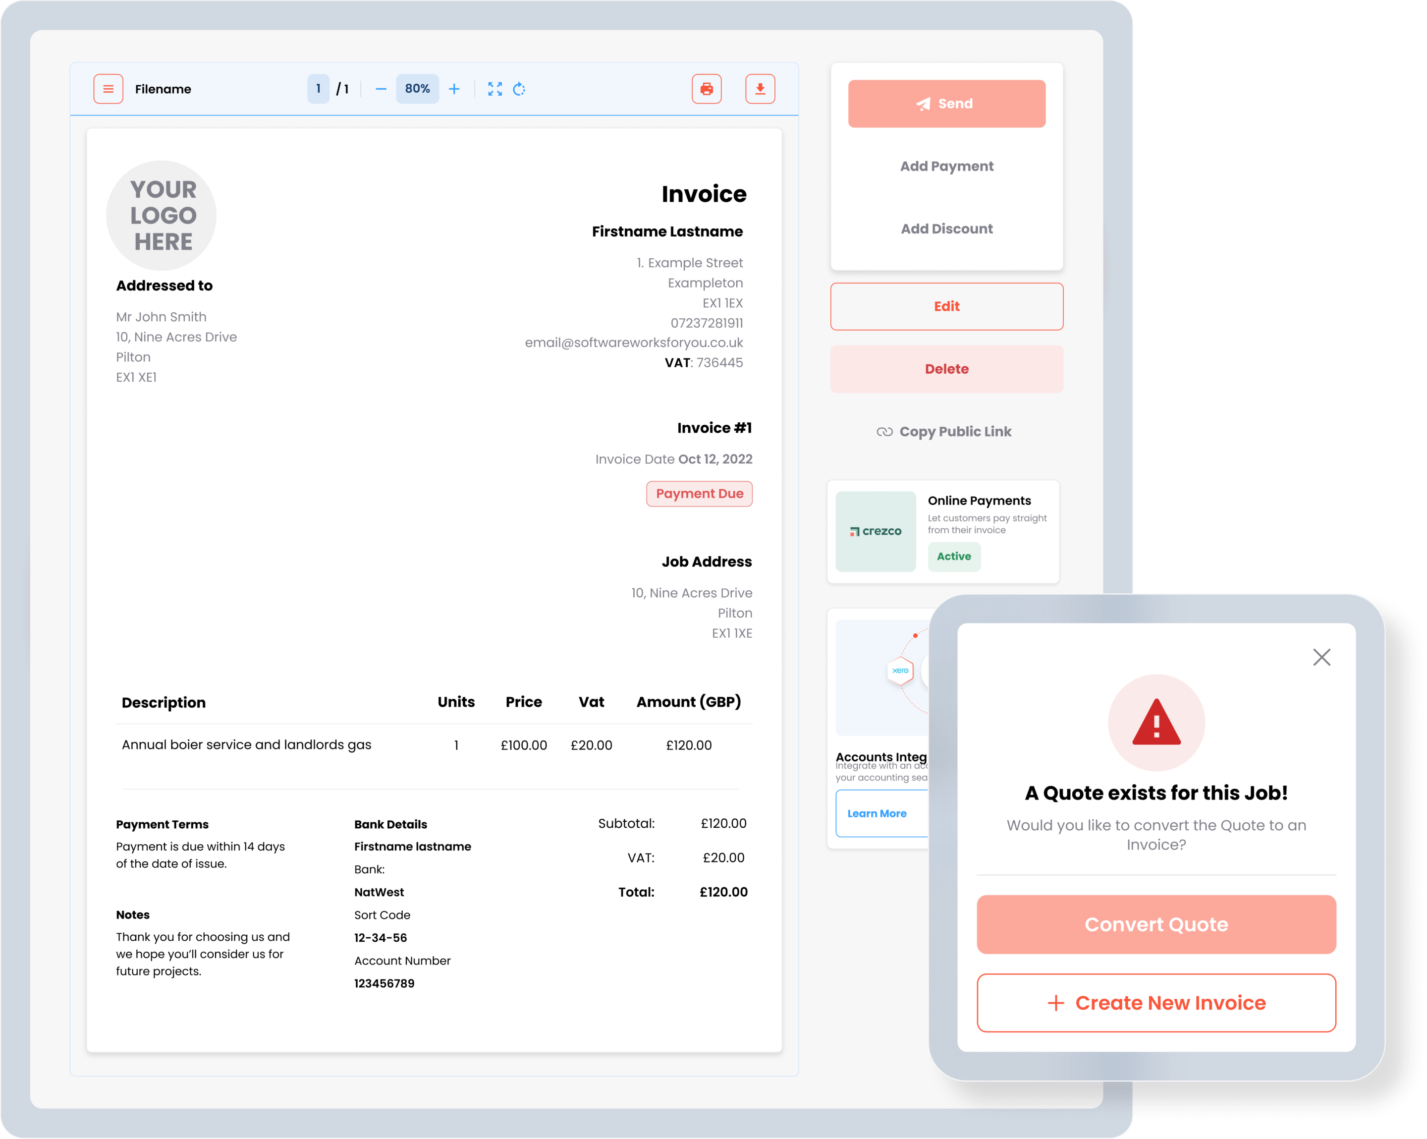Download the invoice file

[x=760, y=89]
